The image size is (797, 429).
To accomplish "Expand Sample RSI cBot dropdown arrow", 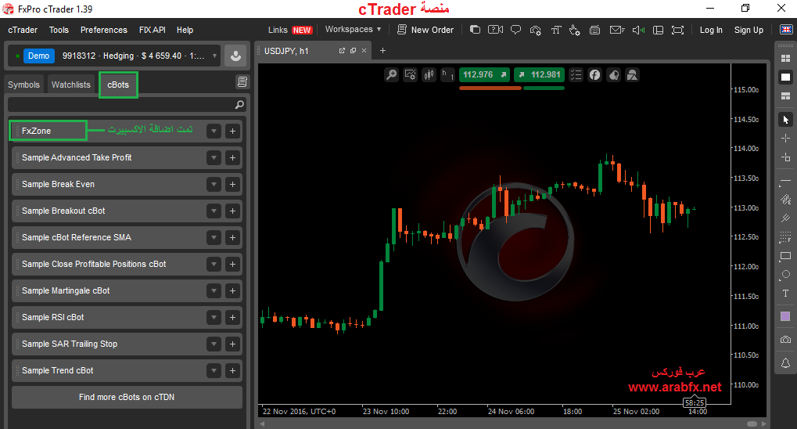I will click(214, 317).
